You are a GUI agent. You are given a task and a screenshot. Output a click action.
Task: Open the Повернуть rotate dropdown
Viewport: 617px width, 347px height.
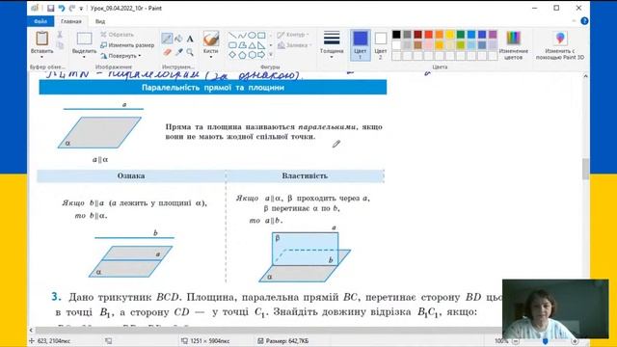click(x=121, y=56)
